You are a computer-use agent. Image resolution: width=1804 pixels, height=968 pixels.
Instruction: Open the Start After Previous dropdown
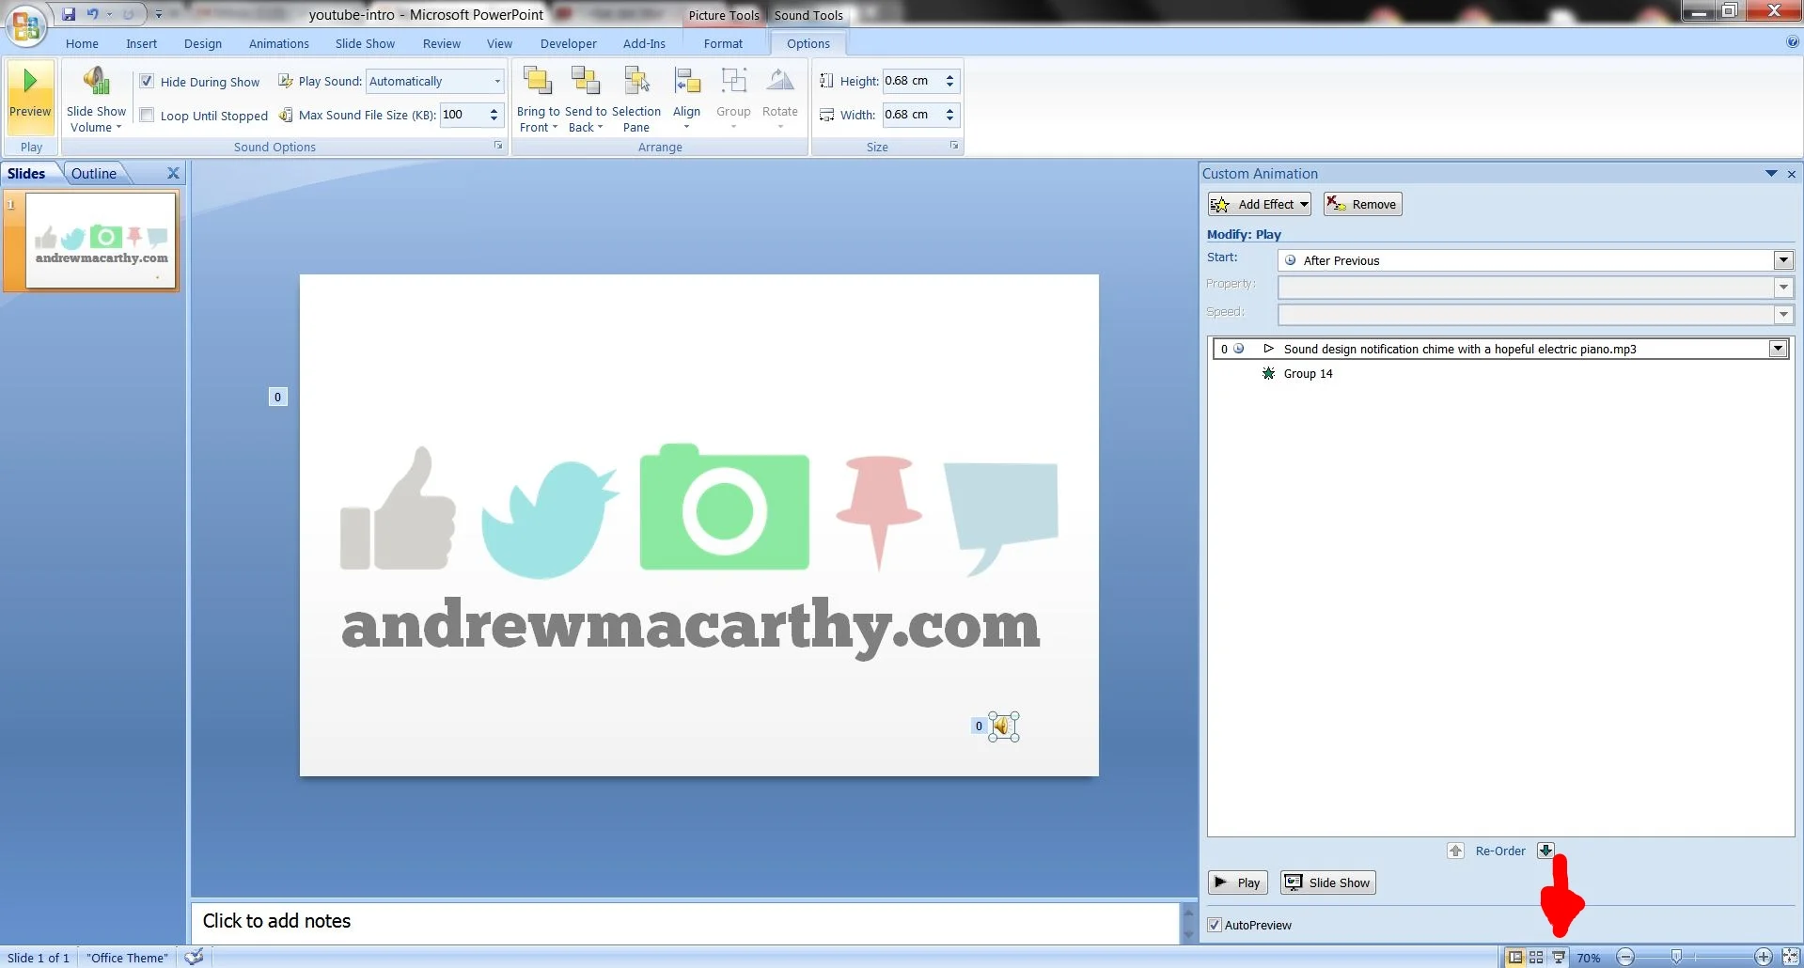coord(1783,260)
